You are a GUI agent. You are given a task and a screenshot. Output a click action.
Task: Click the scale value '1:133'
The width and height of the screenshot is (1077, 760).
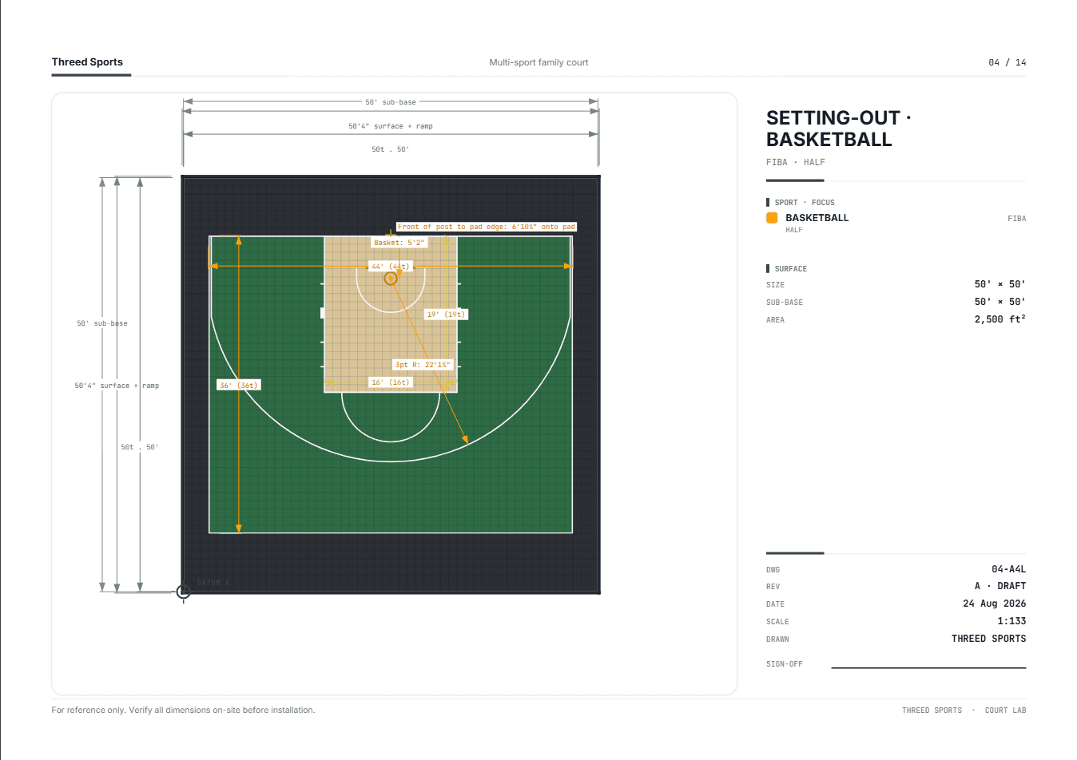point(1011,621)
